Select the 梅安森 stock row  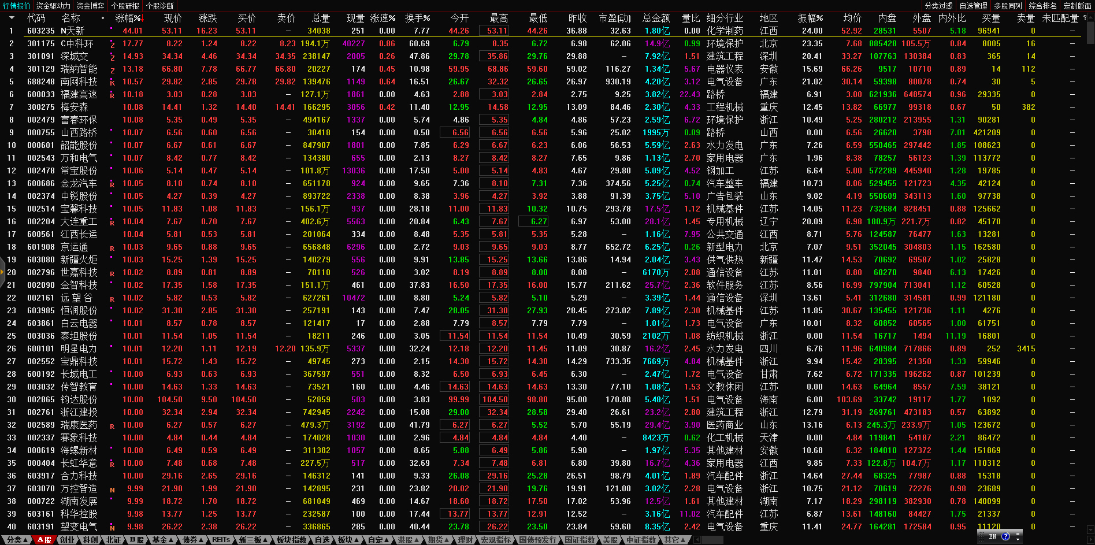[x=75, y=107]
